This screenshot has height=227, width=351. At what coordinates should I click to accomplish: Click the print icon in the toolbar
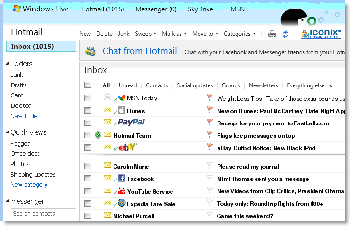272,34
